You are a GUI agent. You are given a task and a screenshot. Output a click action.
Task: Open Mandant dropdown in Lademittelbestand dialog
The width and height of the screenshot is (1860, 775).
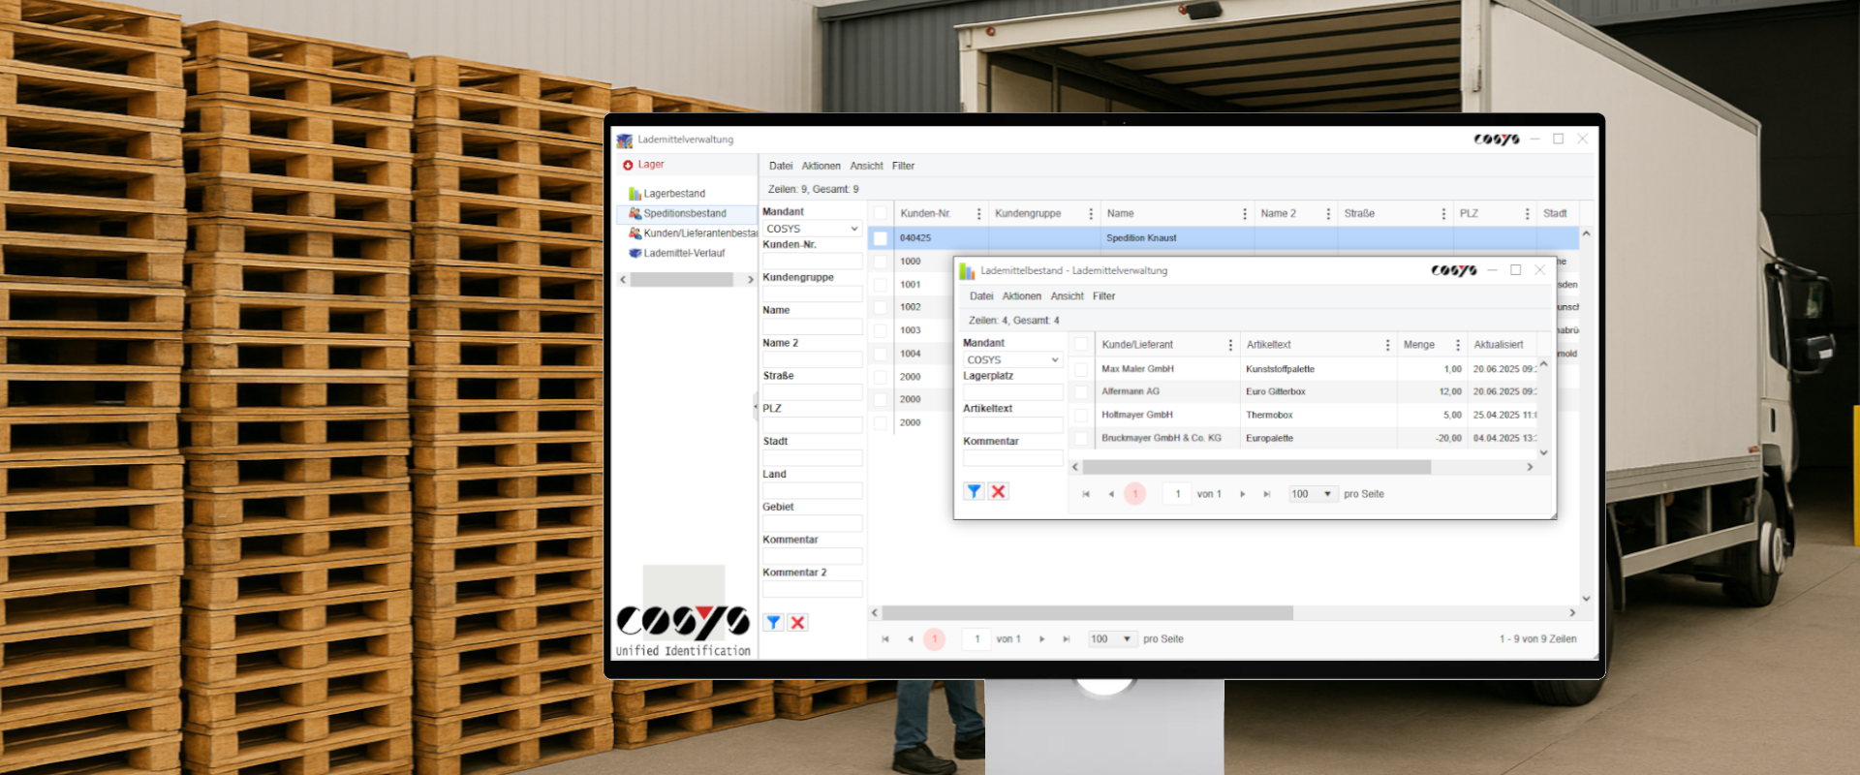click(1013, 359)
